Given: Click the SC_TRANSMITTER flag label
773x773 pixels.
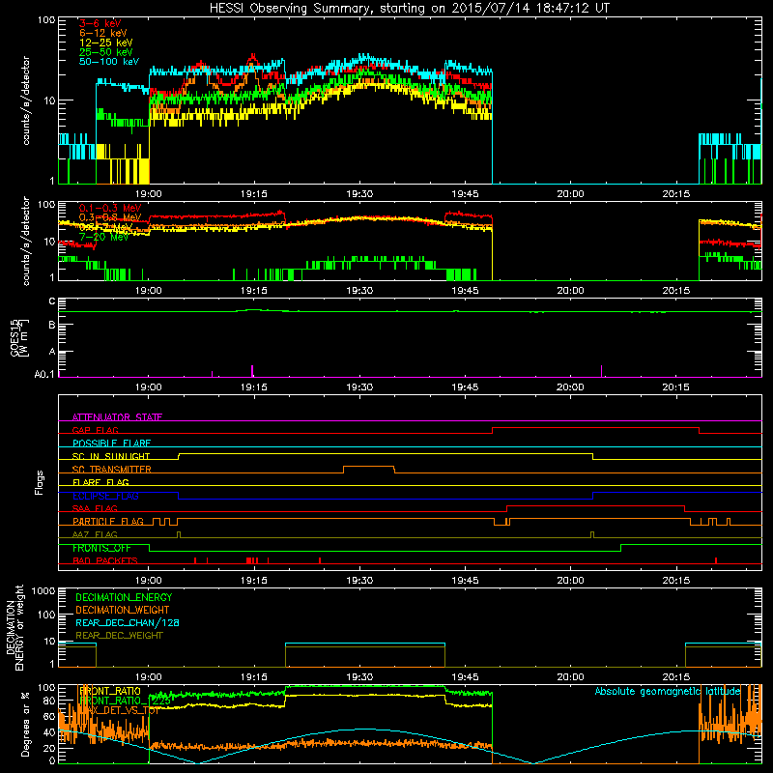Looking at the screenshot, I should click(111, 470).
